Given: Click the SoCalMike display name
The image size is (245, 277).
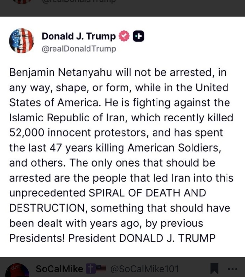Looking at the screenshot, I should tap(59, 269).
